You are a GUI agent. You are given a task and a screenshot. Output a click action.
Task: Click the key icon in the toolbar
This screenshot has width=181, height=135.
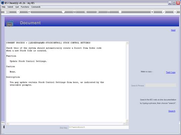[7, 12]
